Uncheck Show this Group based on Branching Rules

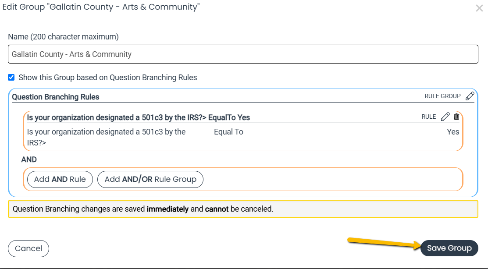click(x=11, y=78)
